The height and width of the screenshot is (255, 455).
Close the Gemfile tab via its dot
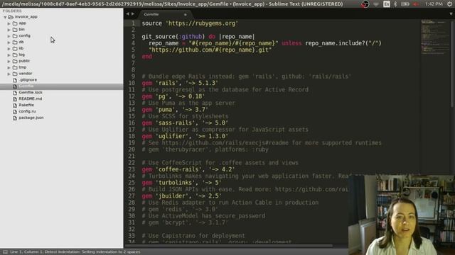coord(185,14)
